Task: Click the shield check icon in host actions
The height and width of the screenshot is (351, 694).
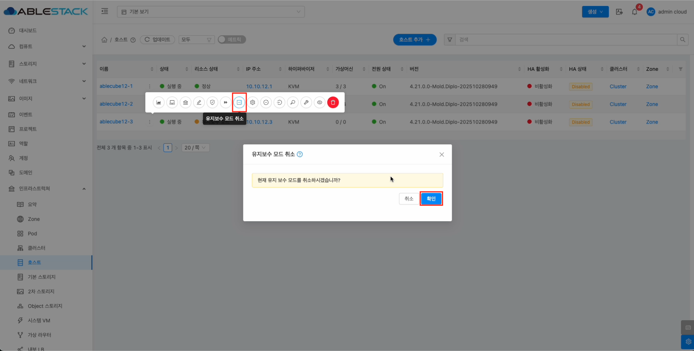Action: 212,102
